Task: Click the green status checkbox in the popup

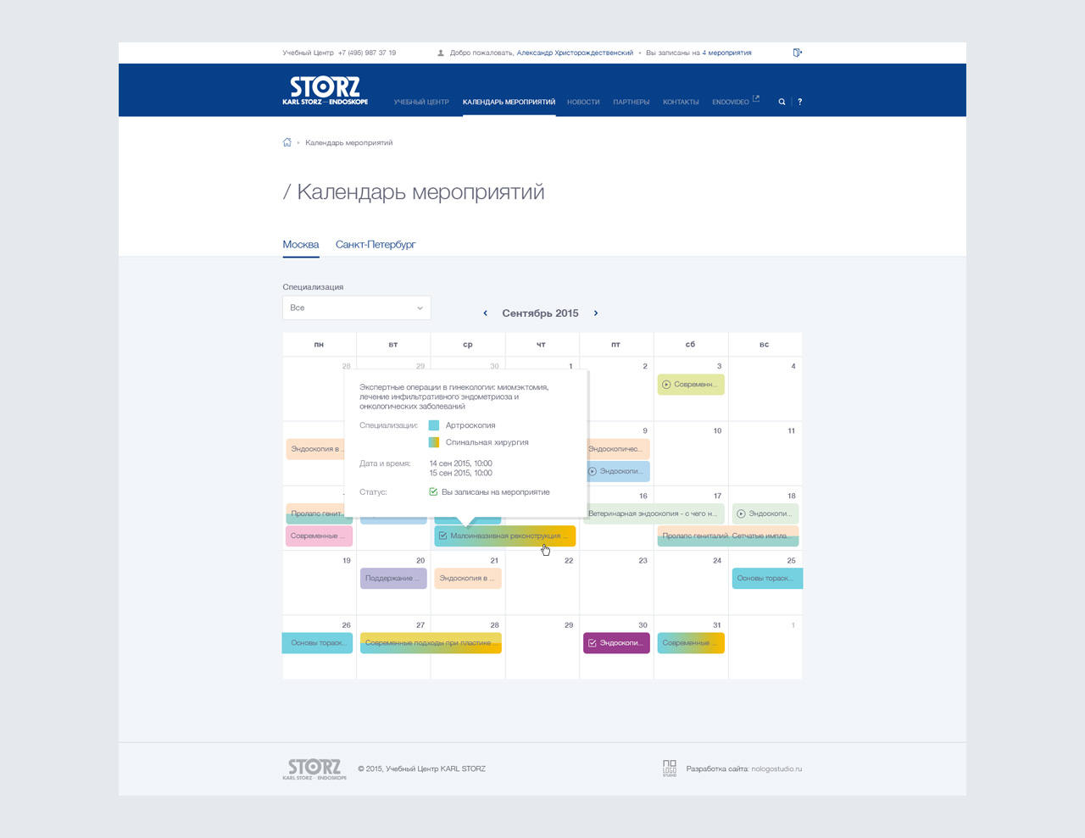Action: tap(433, 491)
